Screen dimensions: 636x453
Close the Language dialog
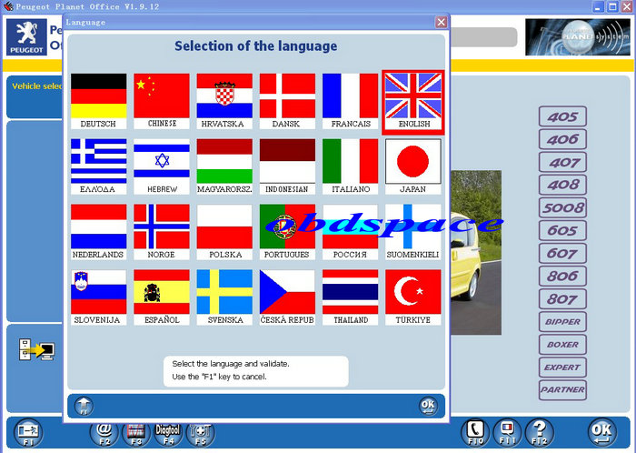coord(441,23)
